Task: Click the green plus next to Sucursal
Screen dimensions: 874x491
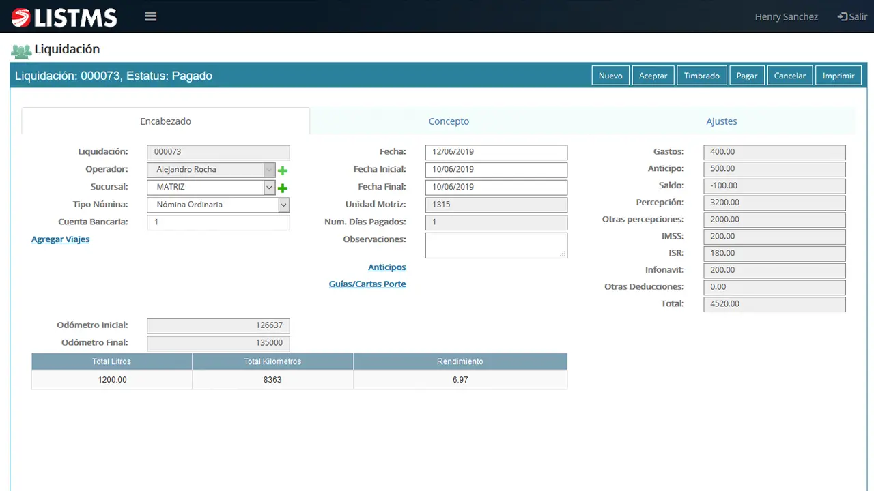Action: (283, 188)
